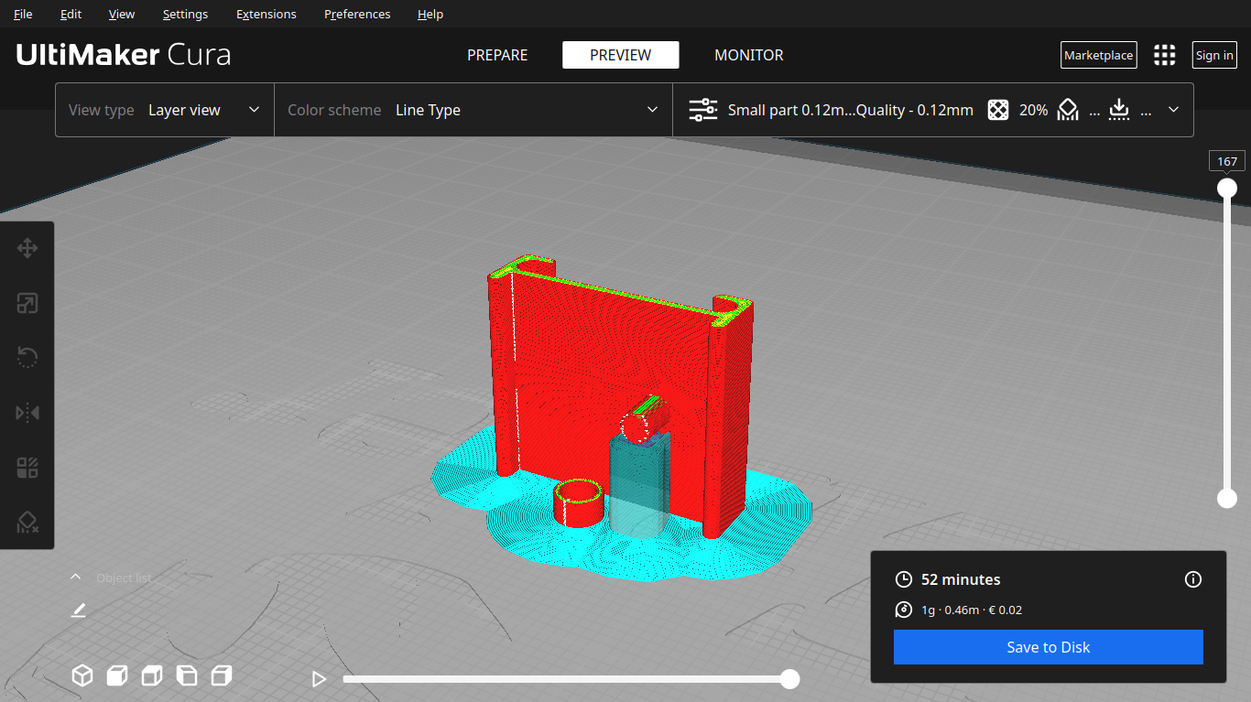The width and height of the screenshot is (1251, 702).
Task: Select the Per Model Settings tool
Action: (x=27, y=468)
